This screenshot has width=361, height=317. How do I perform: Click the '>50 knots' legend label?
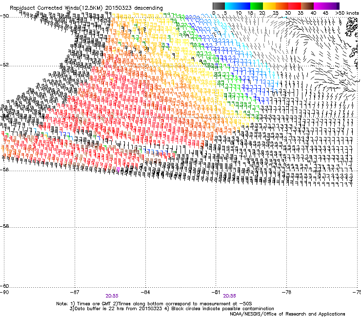pos(347,13)
